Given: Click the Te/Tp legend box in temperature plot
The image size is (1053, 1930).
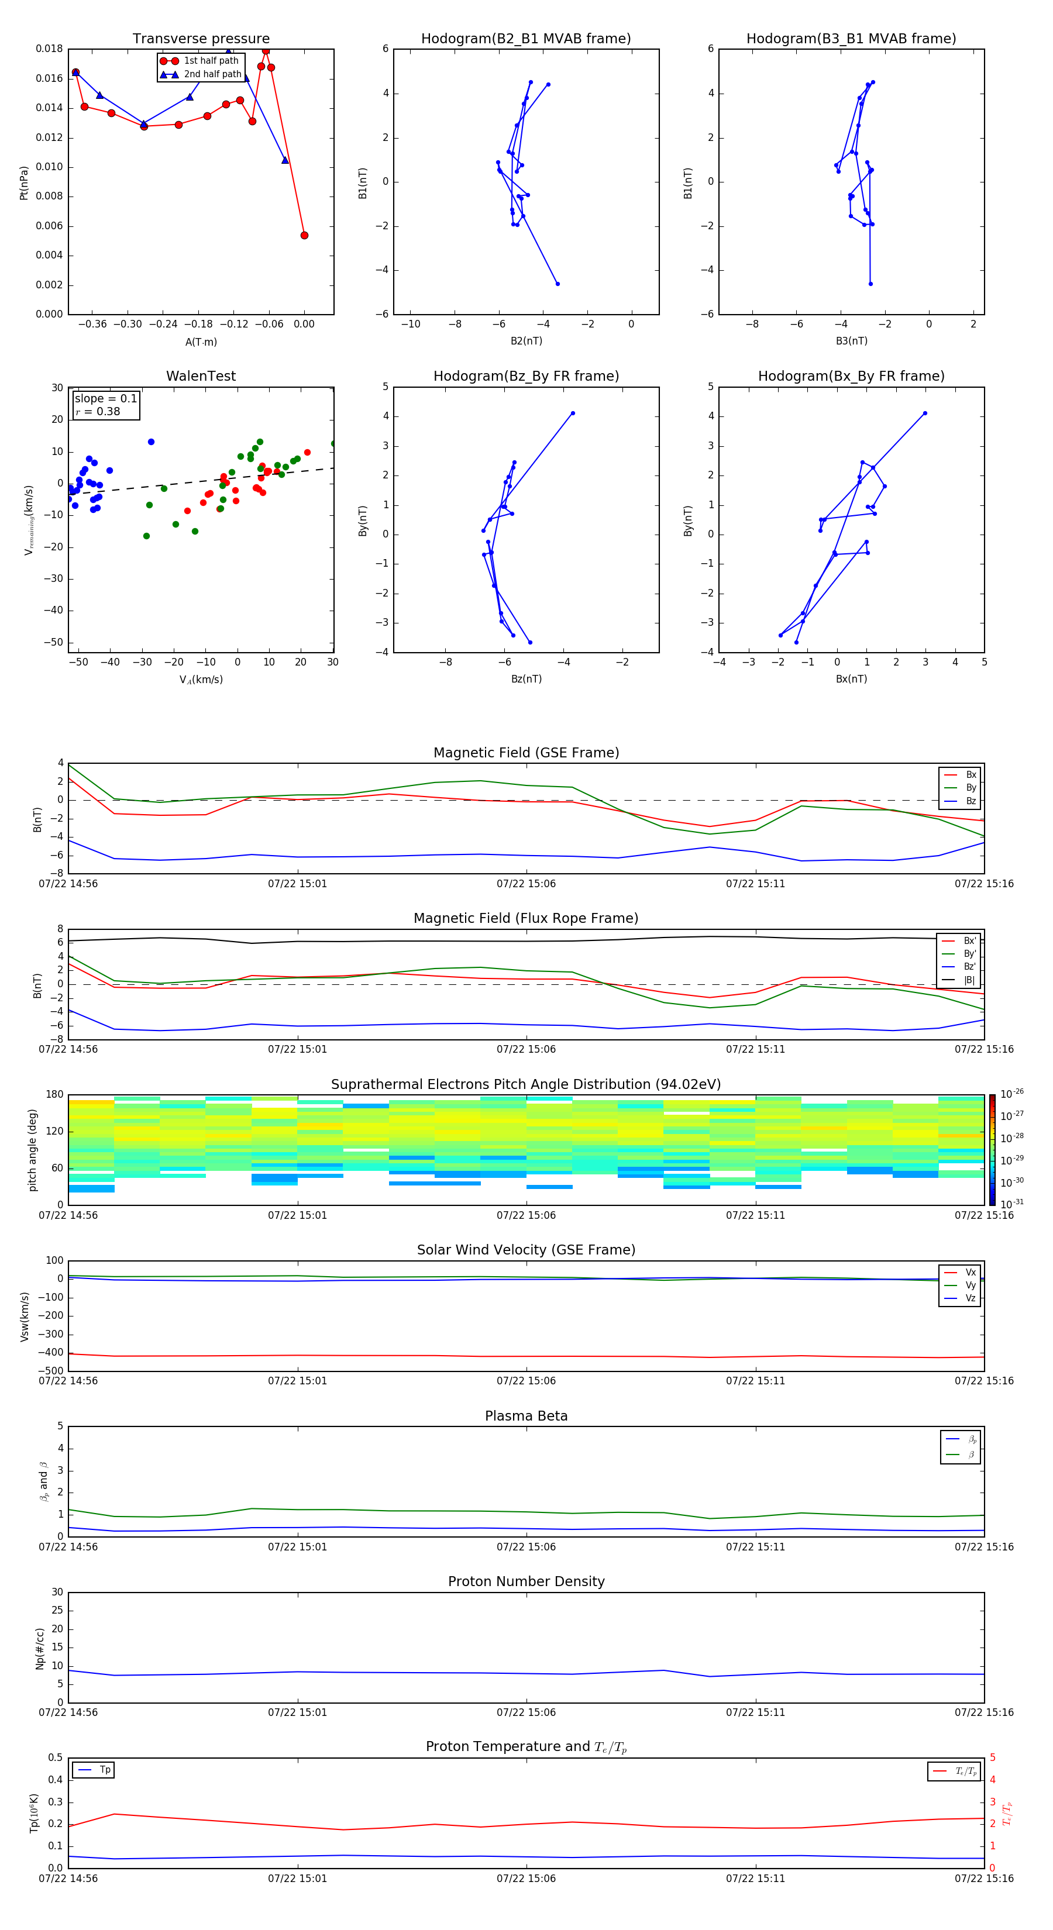Looking at the screenshot, I should (x=954, y=1771).
